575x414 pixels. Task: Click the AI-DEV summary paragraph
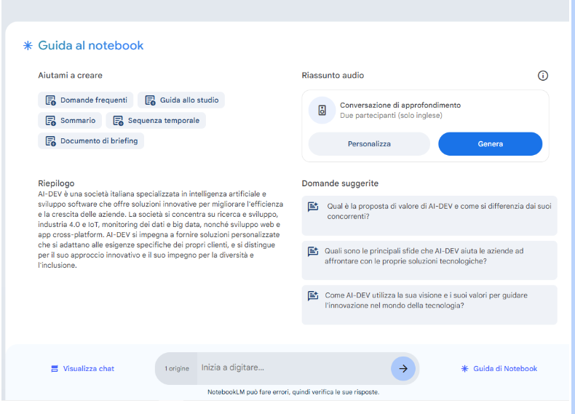(161, 229)
